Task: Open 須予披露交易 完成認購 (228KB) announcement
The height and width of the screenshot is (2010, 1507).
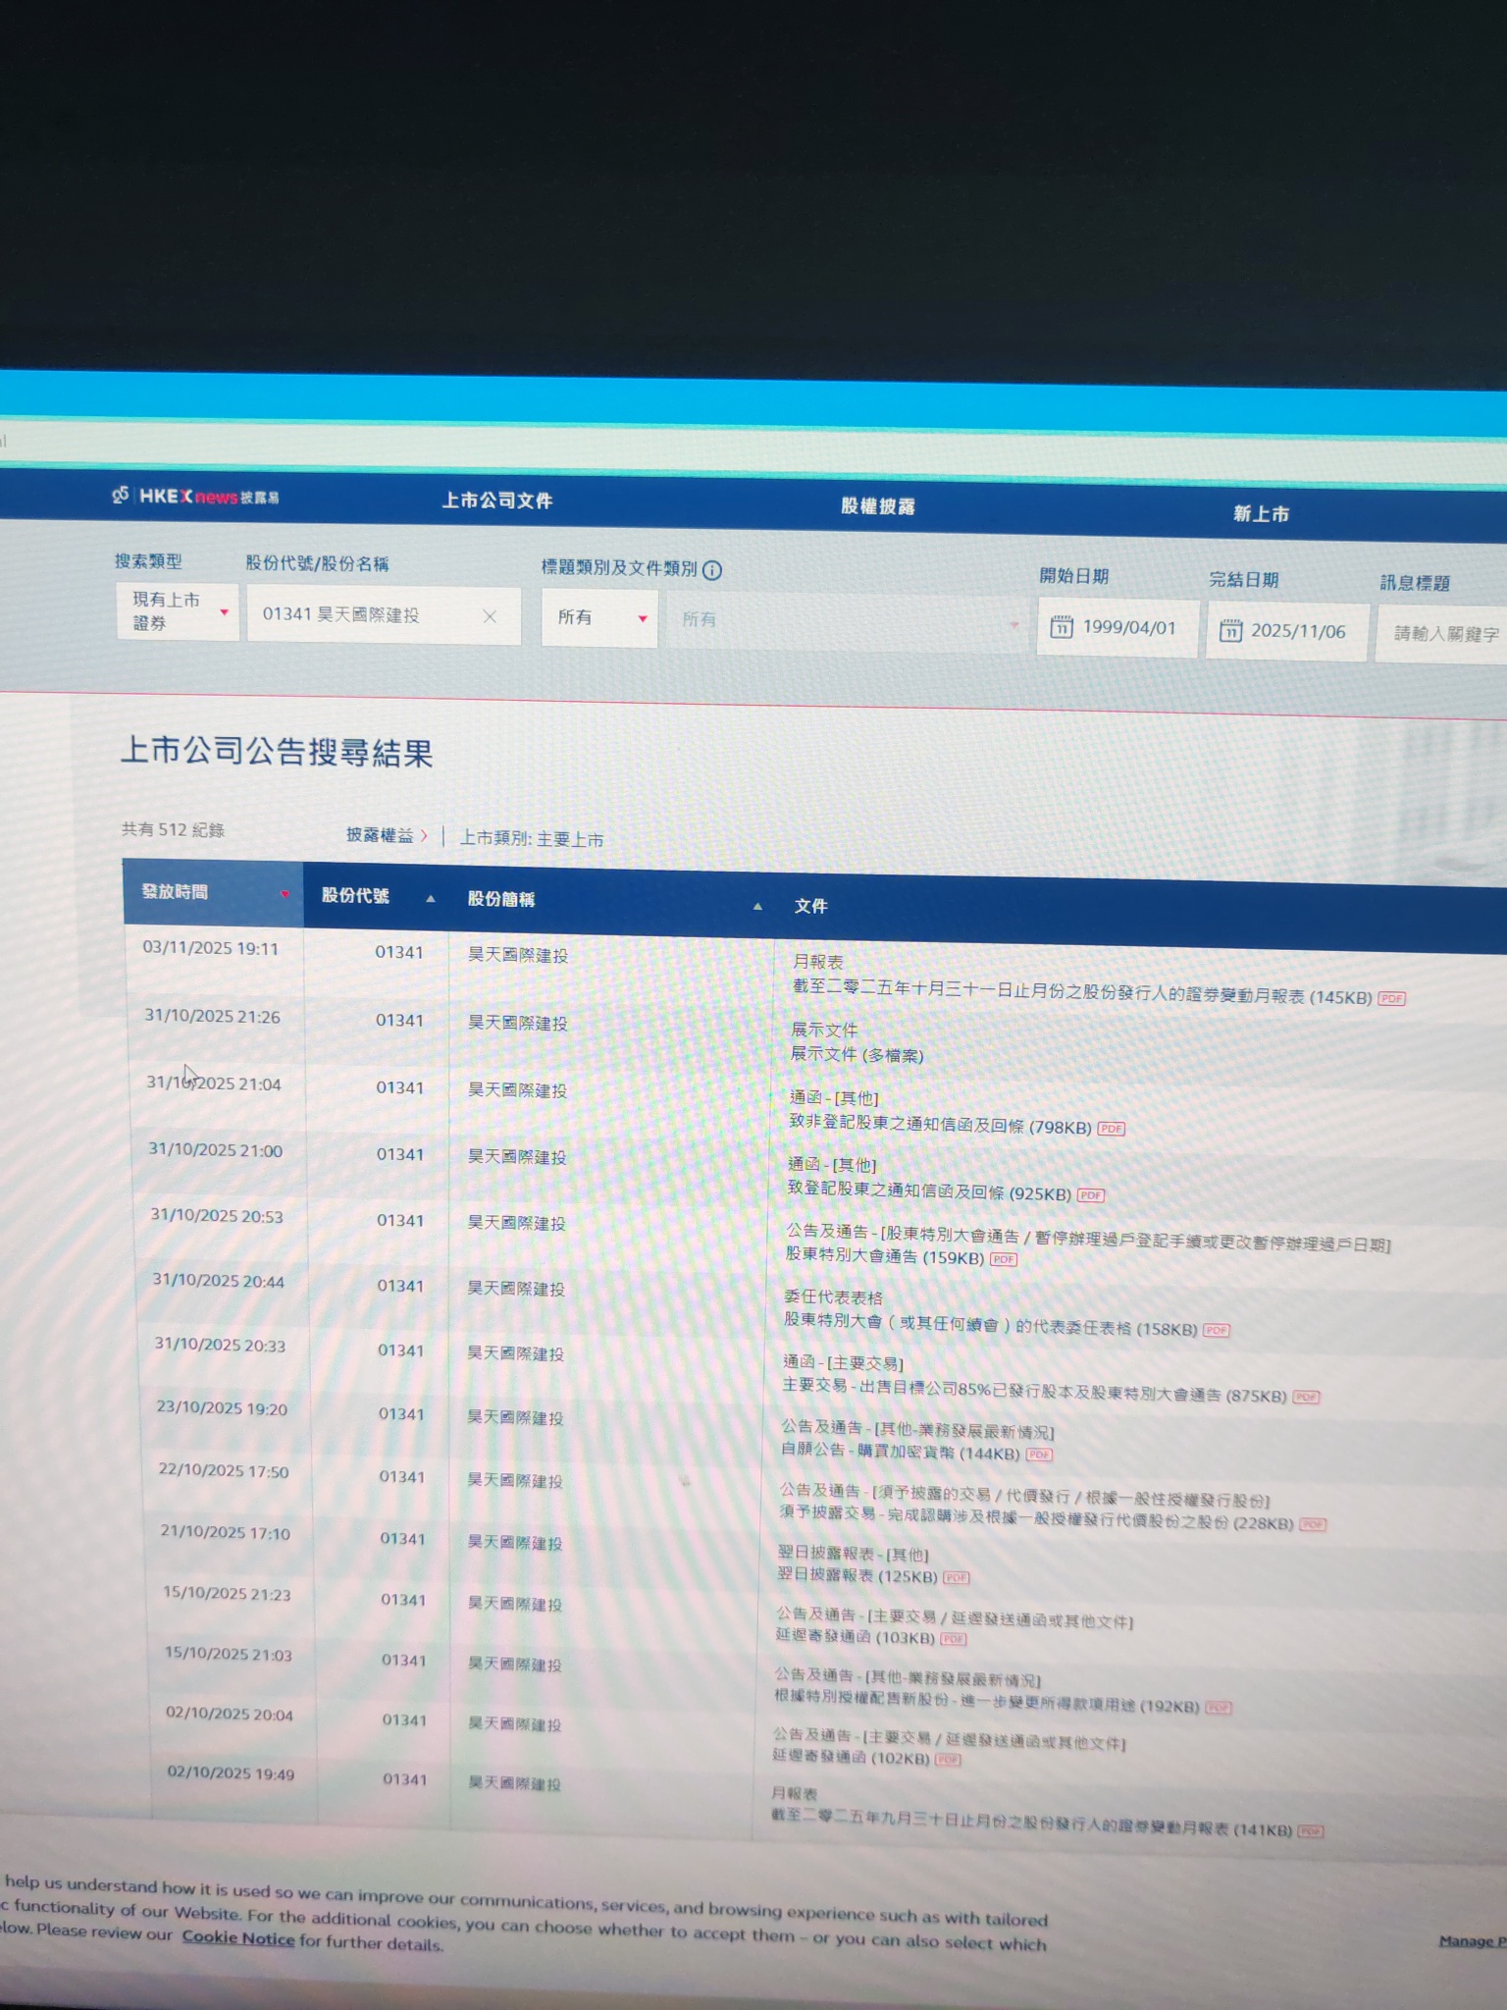Action: coord(1035,1518)
